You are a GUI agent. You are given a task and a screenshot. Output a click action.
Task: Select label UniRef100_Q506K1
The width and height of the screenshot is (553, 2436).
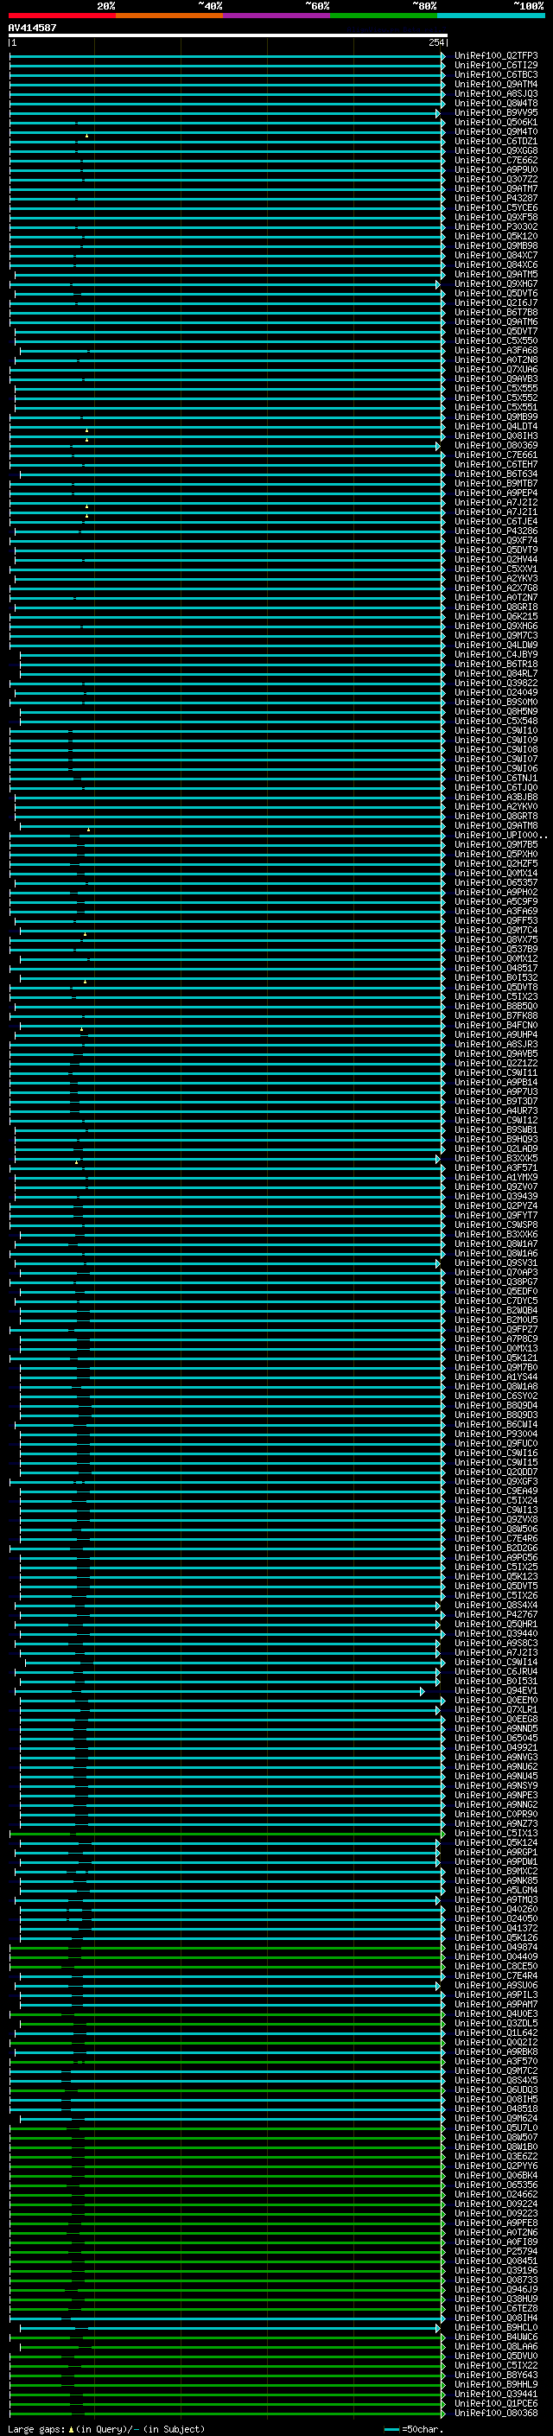point(495,122)
